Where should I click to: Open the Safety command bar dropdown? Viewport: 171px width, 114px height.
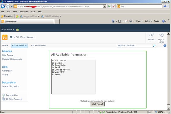[x=148, y=21]
